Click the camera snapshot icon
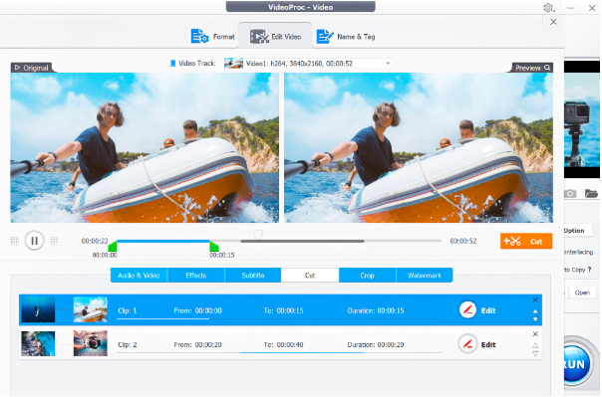Viewport: 602px width, 397px height. [x=570, y=193]
